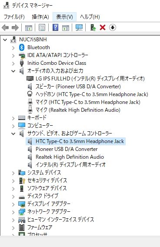
Task: Open the Properties toolbar icon
Action: pos(42,27)
